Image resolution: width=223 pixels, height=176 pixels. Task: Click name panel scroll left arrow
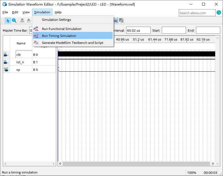(5, 164)
